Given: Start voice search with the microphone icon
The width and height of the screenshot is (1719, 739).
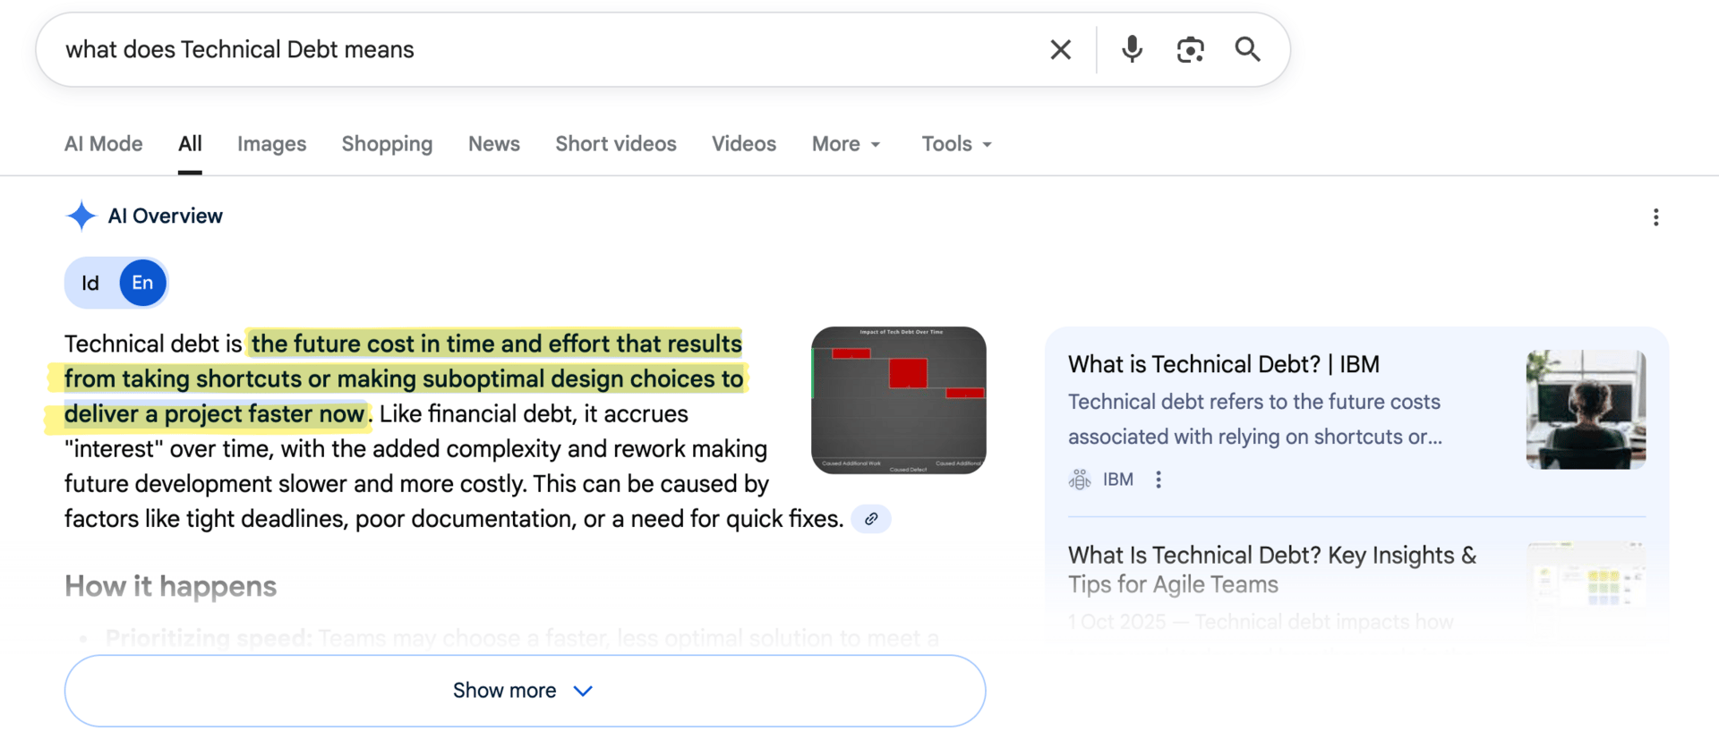Looking at the screenshot, I should (x=1132, y=49).
